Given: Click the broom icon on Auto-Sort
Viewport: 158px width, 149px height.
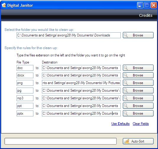Looking at the screenshot, I should pyautogui.click(x=127, y=141).
